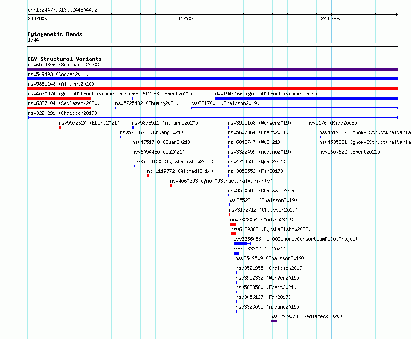The width and height of the screenshot is (411, 339).
Task: Click nsv5726678 (Chuang2021) label
Action: point(151,132)
